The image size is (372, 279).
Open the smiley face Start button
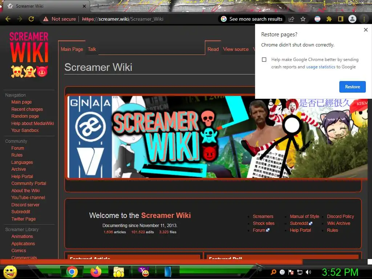tap(10, 272)
